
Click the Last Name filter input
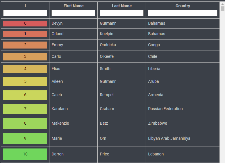coord(122,13)
